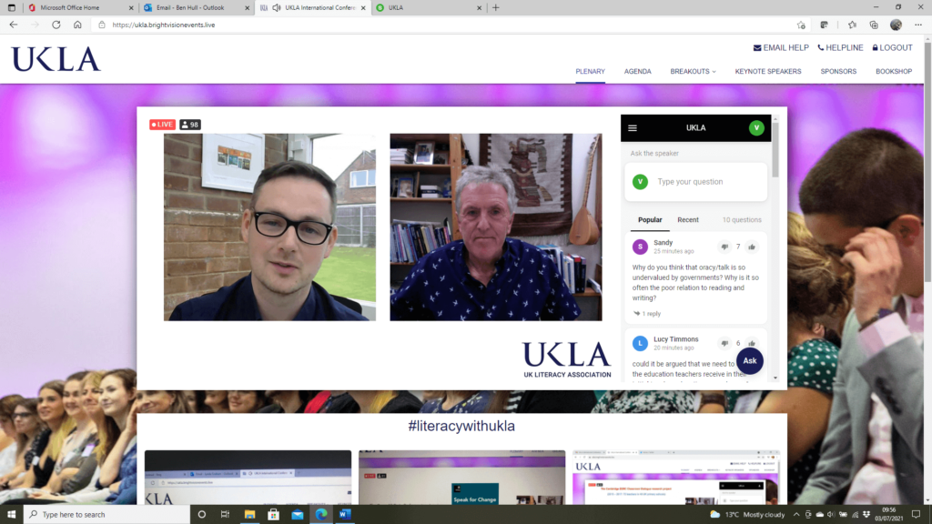Open browser settings via the ellipsis menu
This screenshot has height=524, width=932.
pyautogui.click(x=917, y=25)
